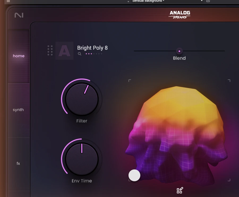Click the Bright Poly 8 sound name
The width and height of the screenshot is (239, 197).
pyautogui.click(x=92, y=48)
